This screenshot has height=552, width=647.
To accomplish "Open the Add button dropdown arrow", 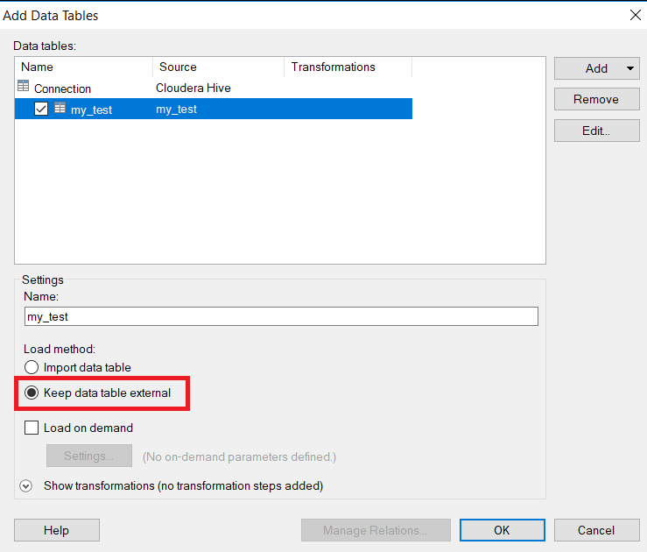I will click(630, 68).
